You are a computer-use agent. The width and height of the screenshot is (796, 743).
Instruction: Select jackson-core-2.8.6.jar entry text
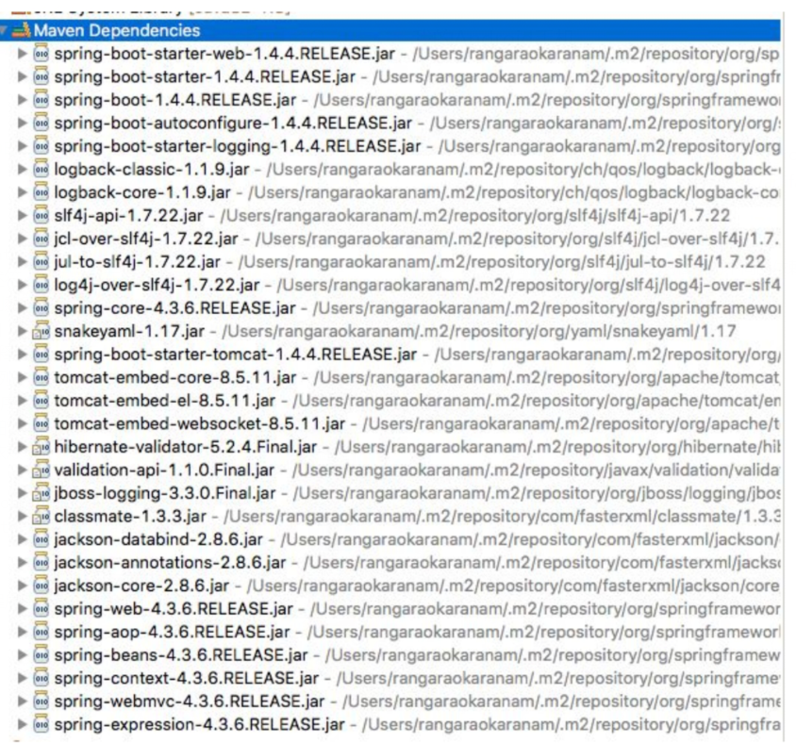141,586
